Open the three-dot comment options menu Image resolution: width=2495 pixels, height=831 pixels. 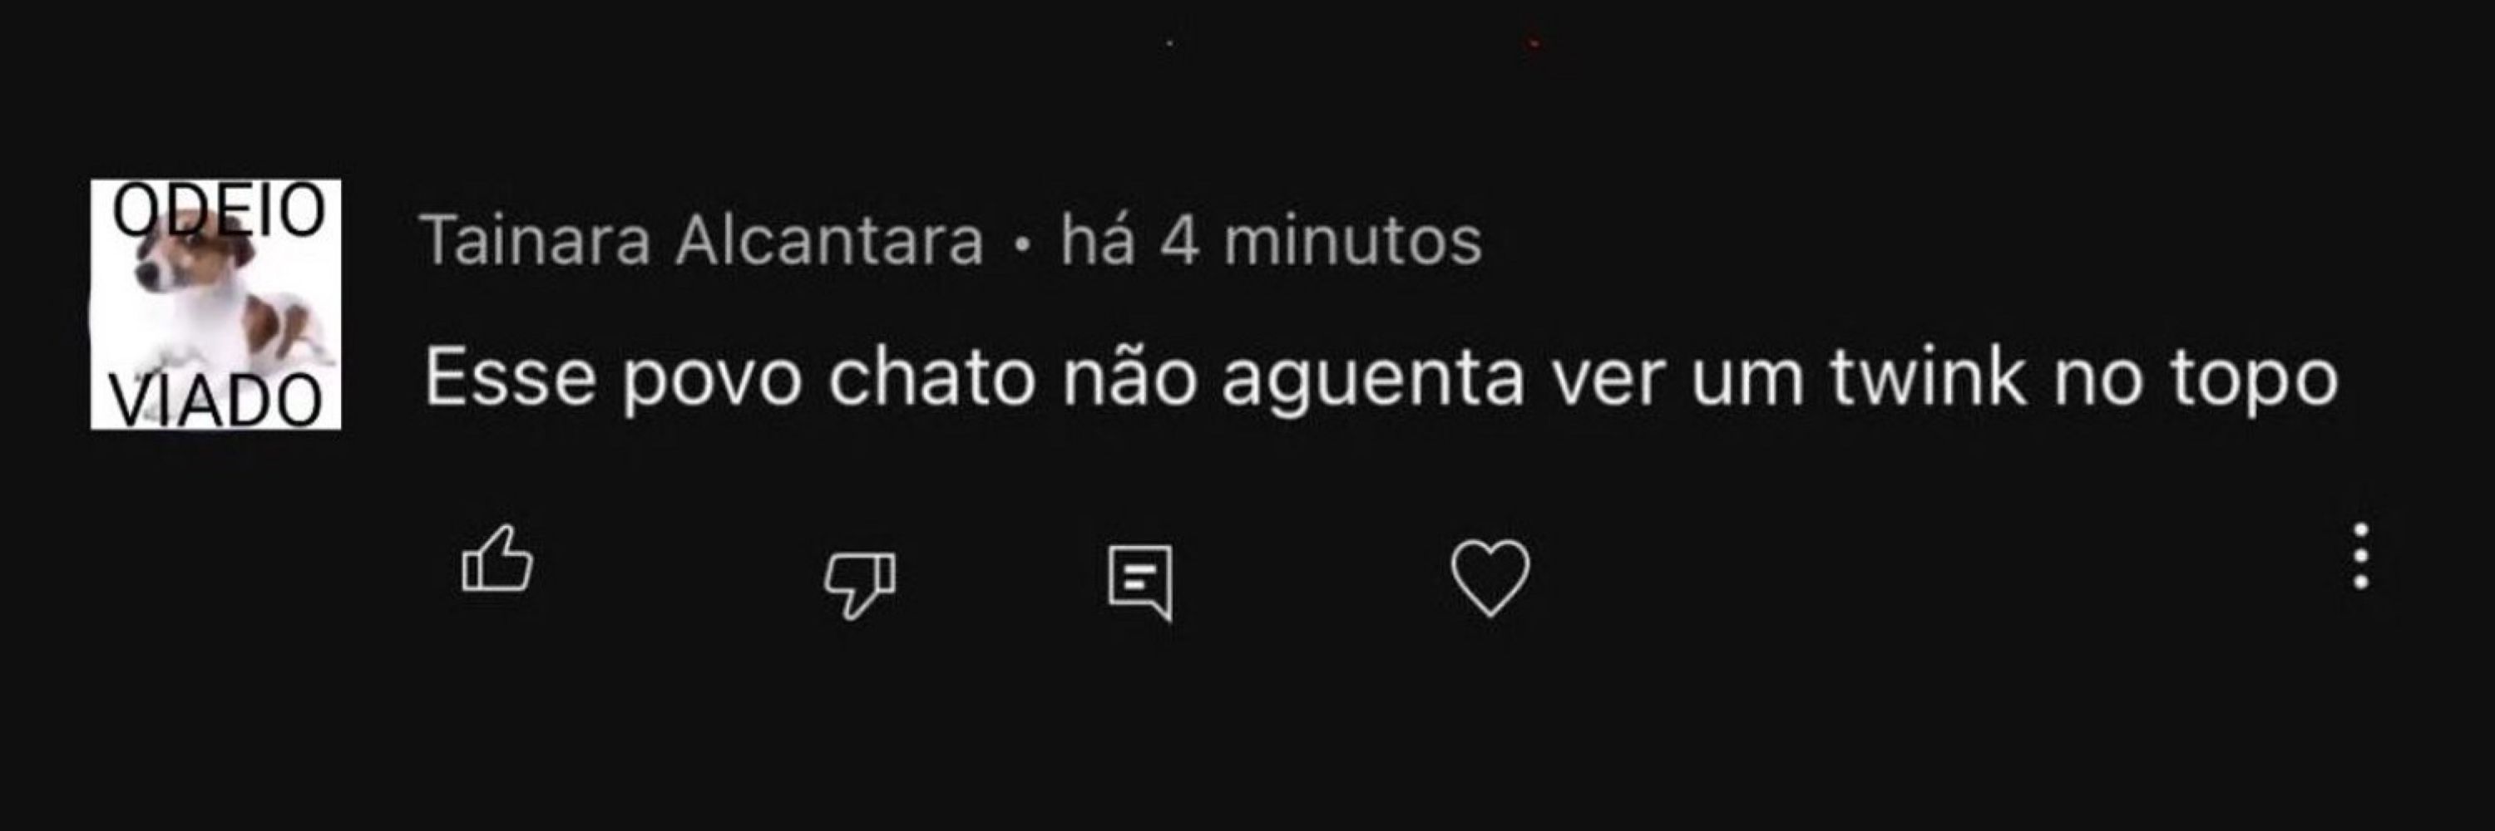coord(2361,556)
